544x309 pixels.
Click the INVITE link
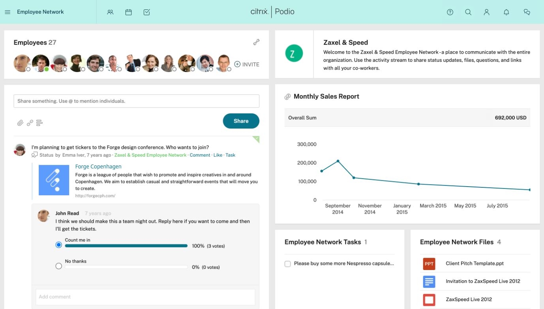(x=251, y=64)
